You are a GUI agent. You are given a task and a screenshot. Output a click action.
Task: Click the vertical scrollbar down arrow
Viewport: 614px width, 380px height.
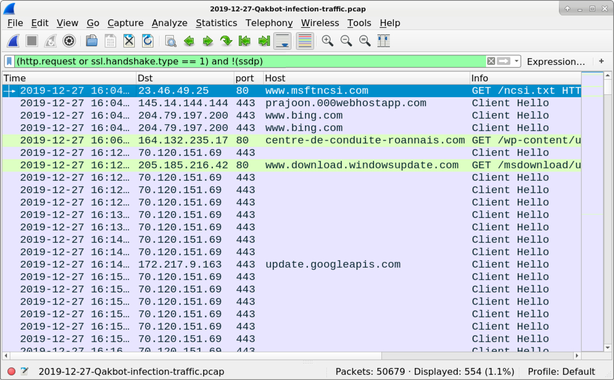click(607, 348)
